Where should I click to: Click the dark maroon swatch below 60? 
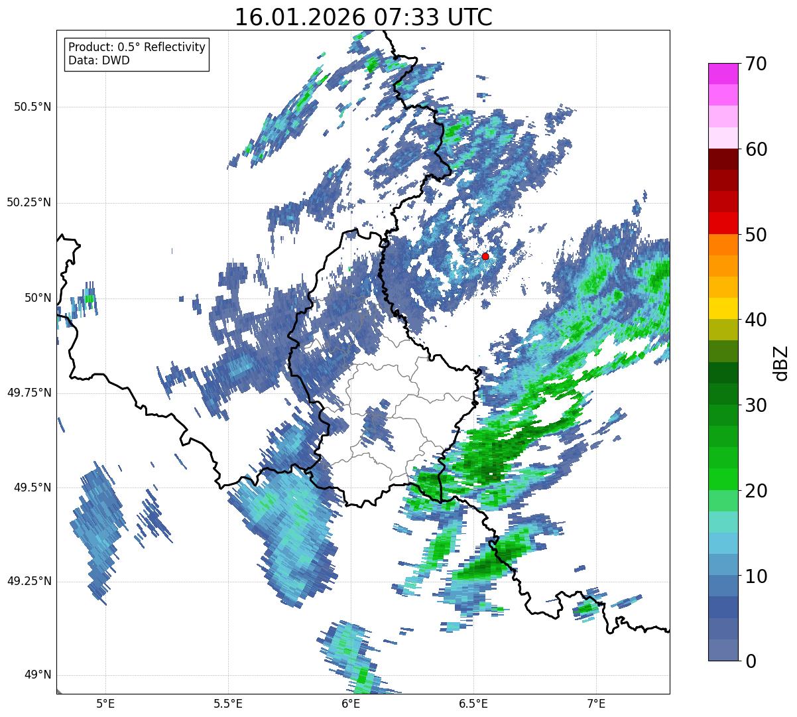pyautogui.click(x=723, y=159)
